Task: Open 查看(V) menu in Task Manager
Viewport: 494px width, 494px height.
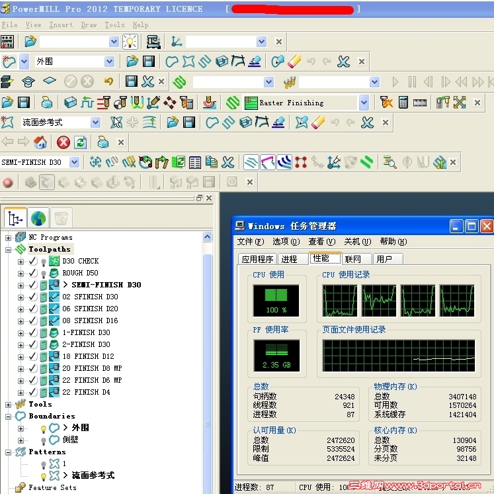Action: (321, 242)
